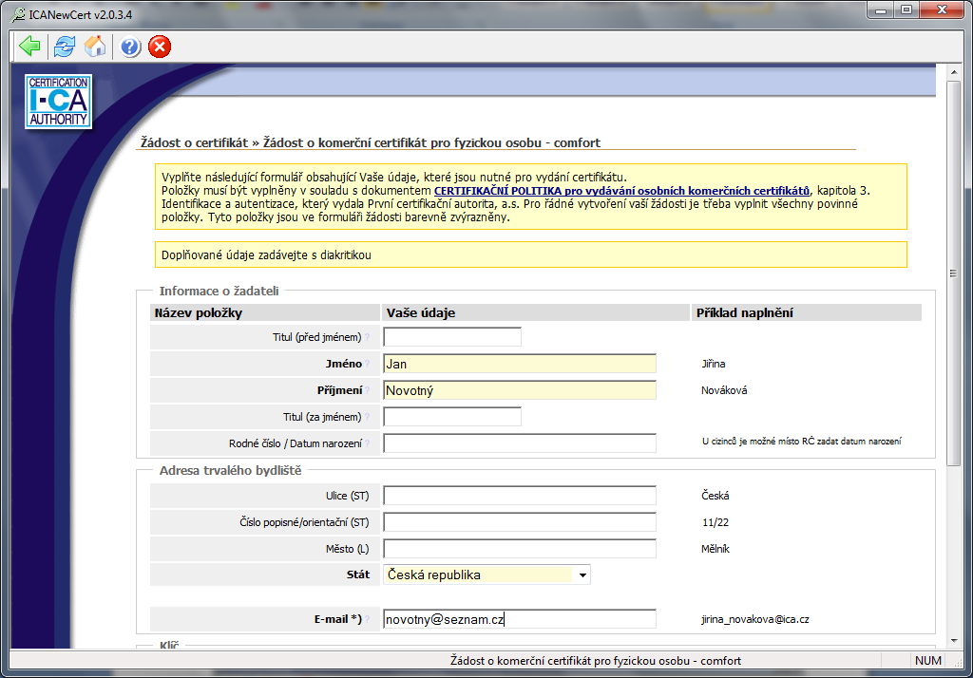Click the scrollbar up arrow
Image resolution: width=973 pixels, height=678 pixels.
point(954,72)
